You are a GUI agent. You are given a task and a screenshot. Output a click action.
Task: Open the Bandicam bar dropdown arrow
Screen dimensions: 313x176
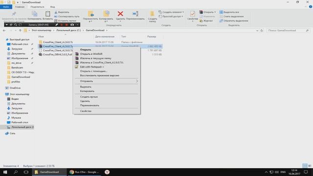point(6,25)
